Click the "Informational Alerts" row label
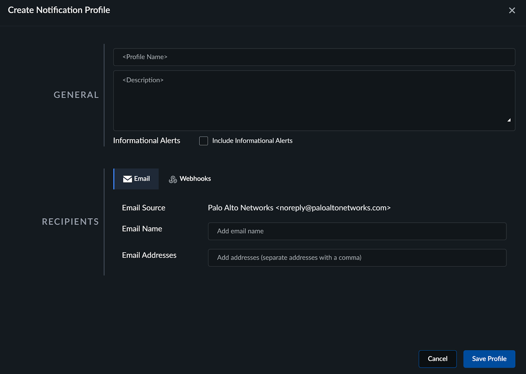Screen dimensions: 526x374 click(x=147, y=141)
